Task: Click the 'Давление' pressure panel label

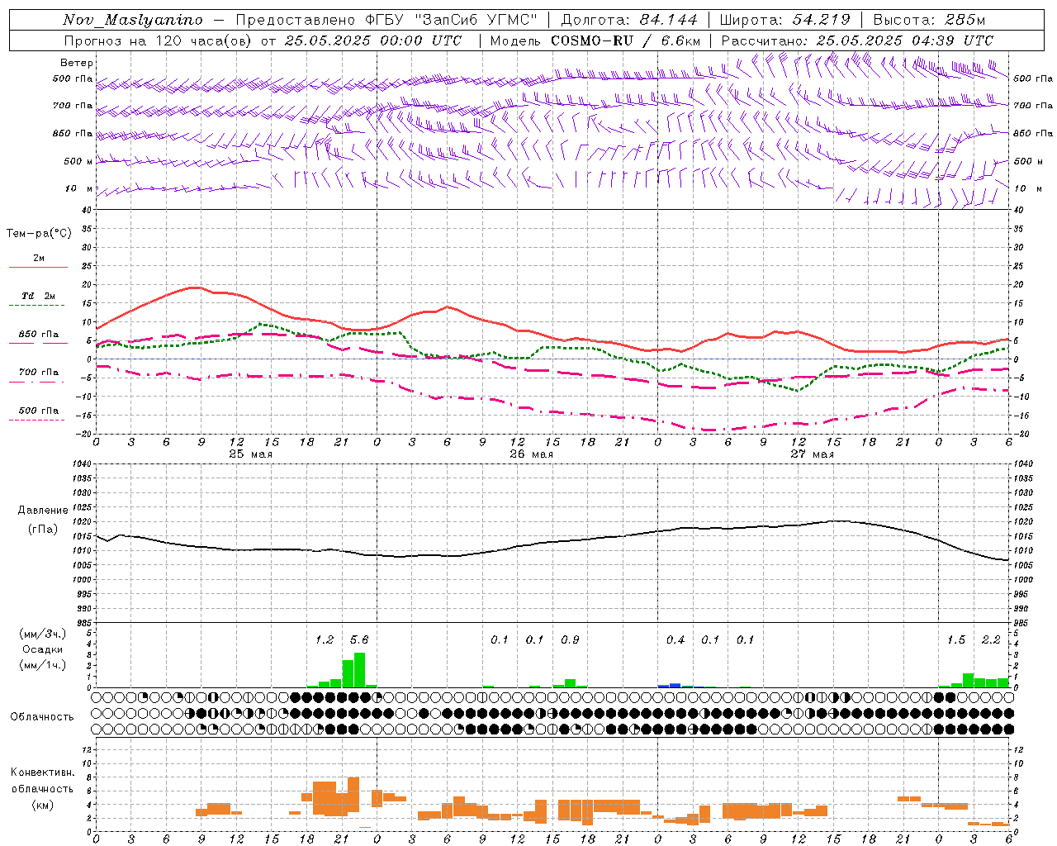Action: point(43,511)
